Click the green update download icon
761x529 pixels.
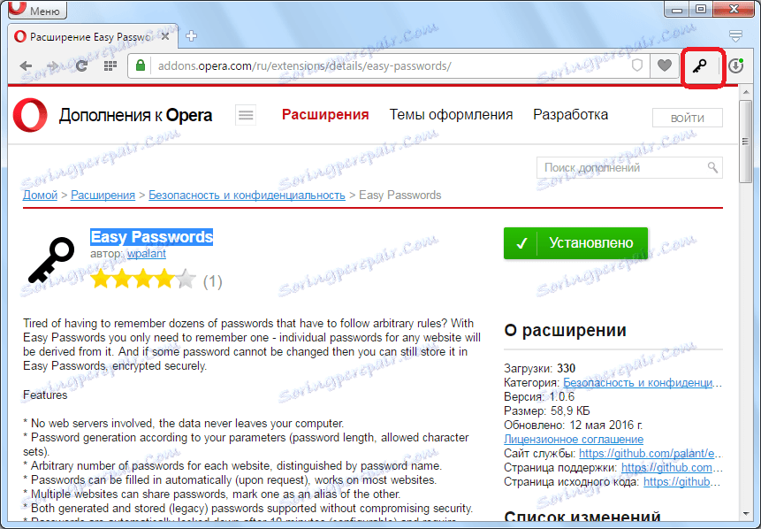(736, 65)
